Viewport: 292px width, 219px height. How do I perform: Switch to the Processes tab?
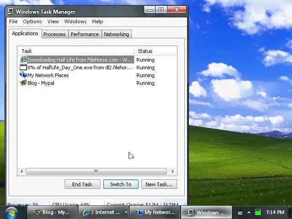click(54, 34)
